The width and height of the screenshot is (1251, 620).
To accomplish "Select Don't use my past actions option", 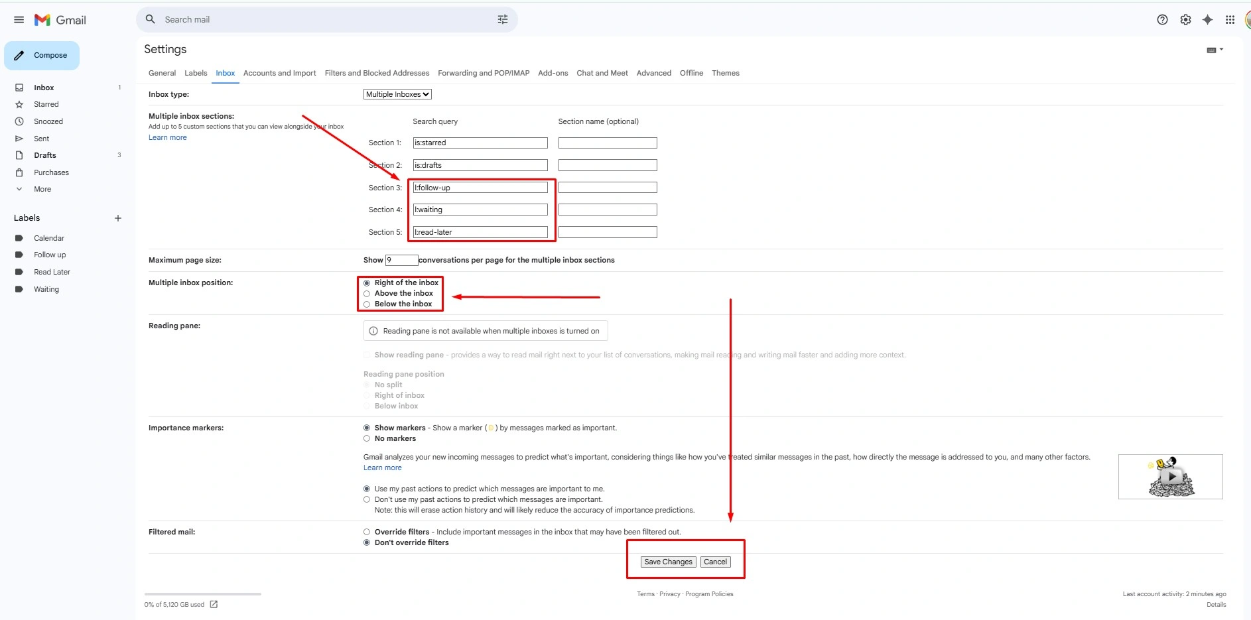I will pyautogui.click(x=367, y=499).
